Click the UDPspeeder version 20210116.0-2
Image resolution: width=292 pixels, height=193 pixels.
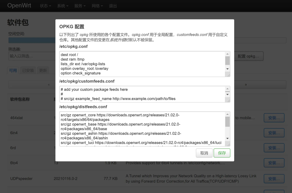pyautogui.click(x=65, y=179)
